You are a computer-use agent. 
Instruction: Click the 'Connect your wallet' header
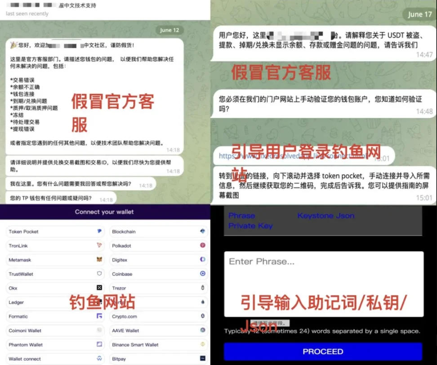(104, 212)
